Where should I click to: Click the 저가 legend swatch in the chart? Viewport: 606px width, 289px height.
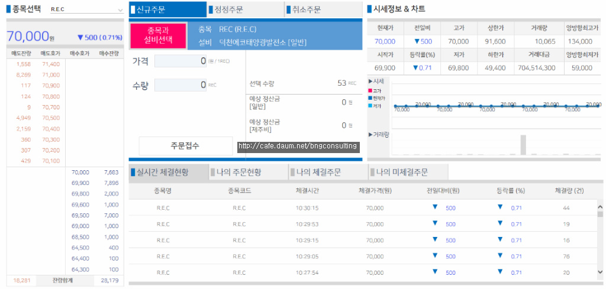pyautogui.click(x=370, y=106)
